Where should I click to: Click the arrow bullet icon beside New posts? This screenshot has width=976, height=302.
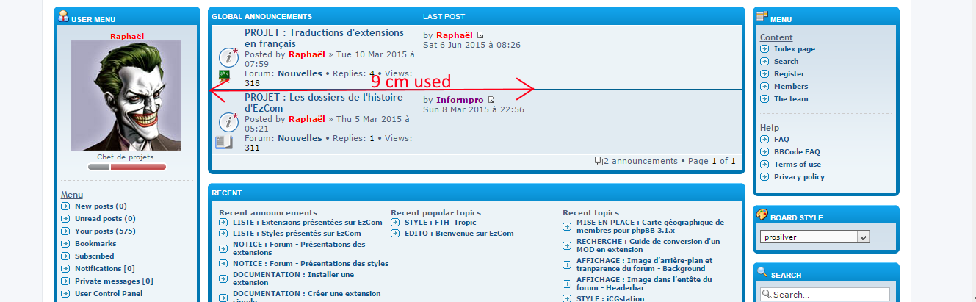[66, 206]
